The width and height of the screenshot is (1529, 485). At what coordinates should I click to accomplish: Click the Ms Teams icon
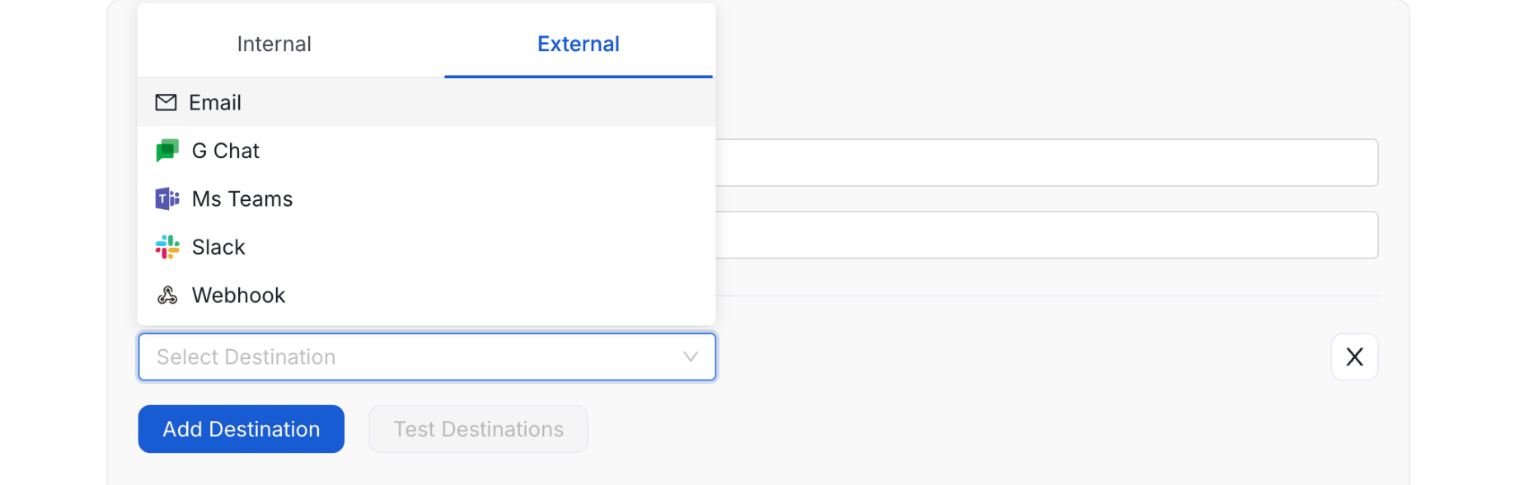coord(167,198)
